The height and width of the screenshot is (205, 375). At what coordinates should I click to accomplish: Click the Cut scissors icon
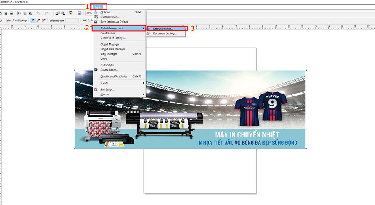(x=19, y=13)
